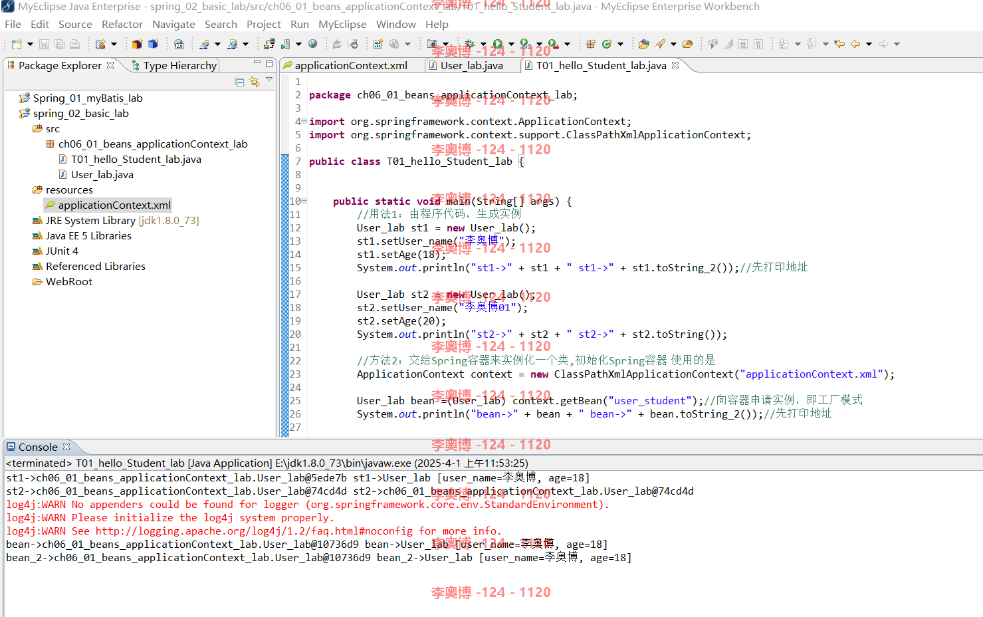
Task: Close the Package Explorer tab
Action: [x=110, y=64]
